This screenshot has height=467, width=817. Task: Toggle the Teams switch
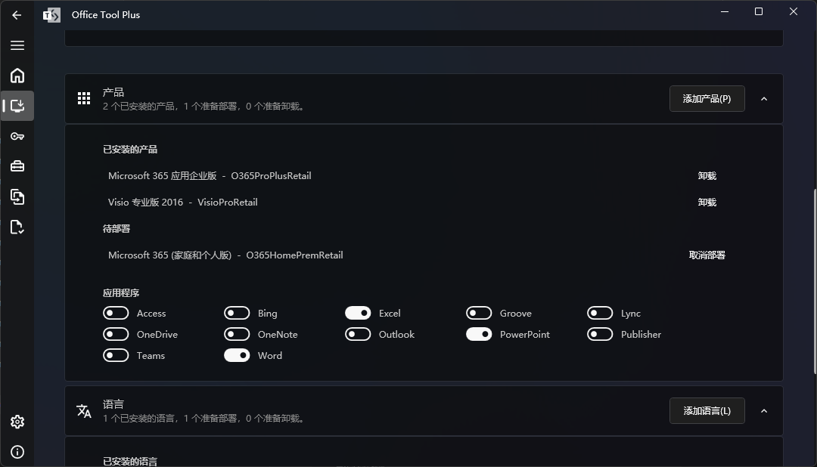pos(116,356)
